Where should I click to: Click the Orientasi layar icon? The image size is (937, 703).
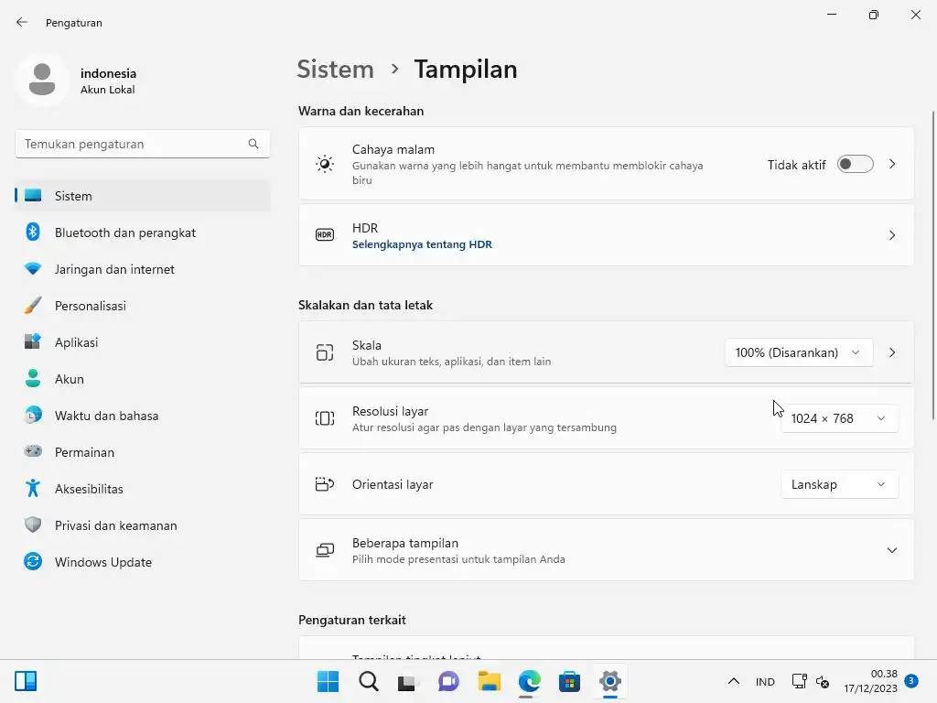pyautogui.click(x=325, y=484)
